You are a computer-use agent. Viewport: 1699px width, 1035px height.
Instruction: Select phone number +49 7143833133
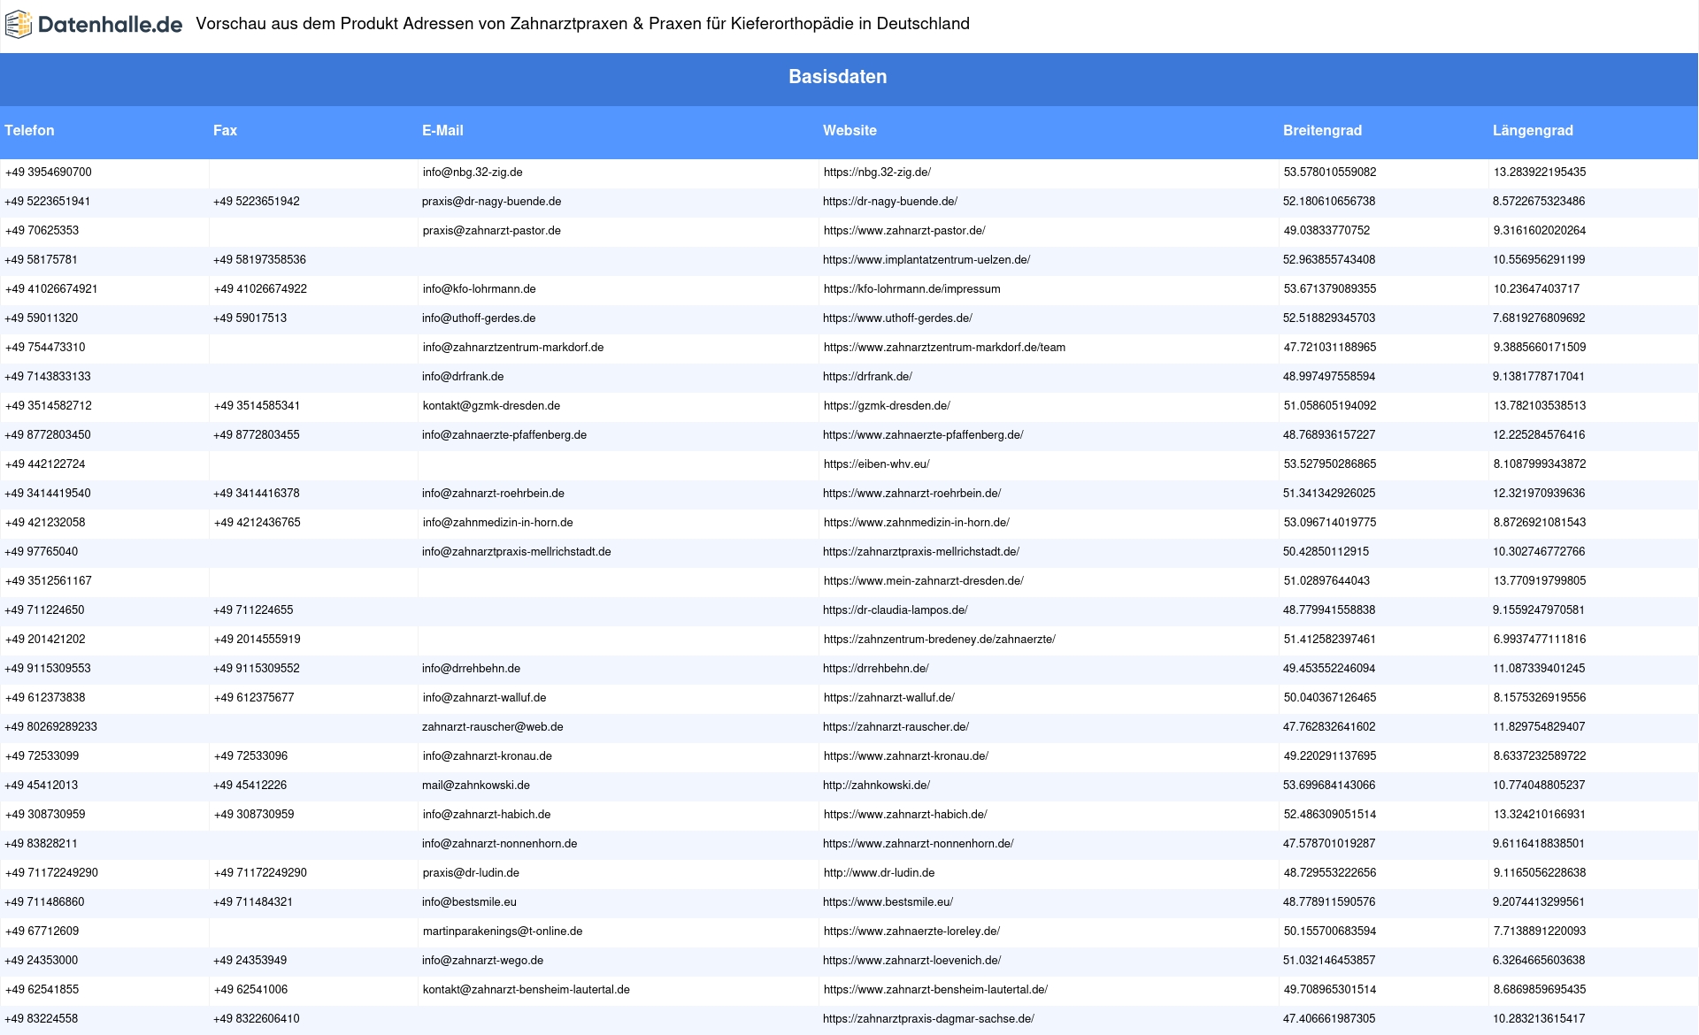pos(48,377)
